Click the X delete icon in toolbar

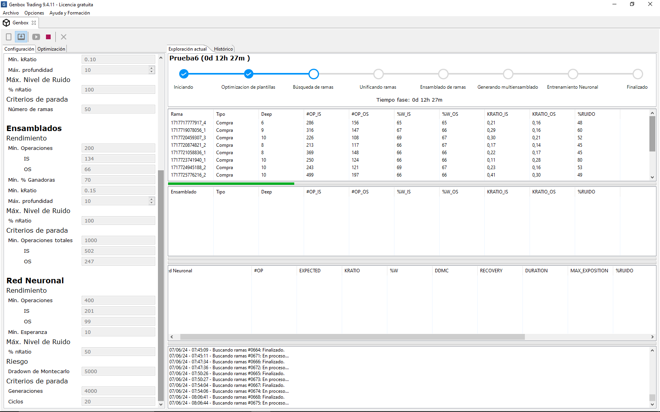tap(64, 37)
